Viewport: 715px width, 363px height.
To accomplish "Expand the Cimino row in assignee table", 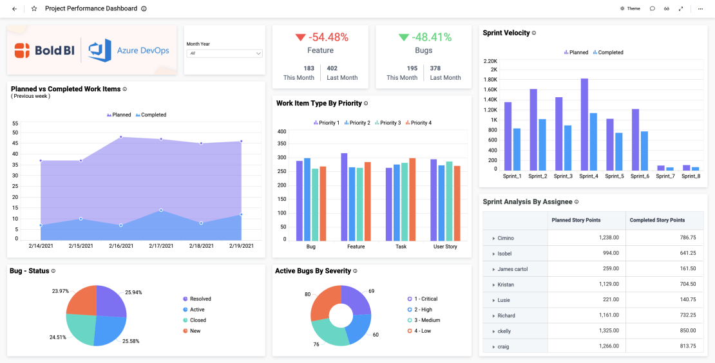I will [x=493, y=238].
